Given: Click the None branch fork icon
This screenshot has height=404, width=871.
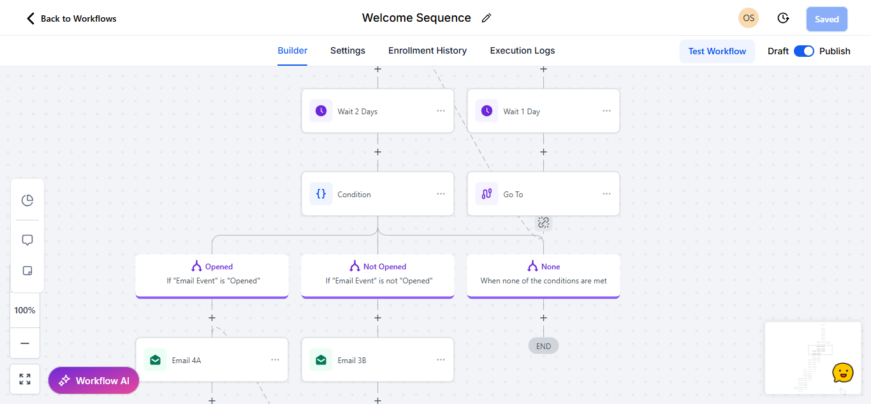Looking at the screenshot, I should pyautogui.click(x=532, y=266).
